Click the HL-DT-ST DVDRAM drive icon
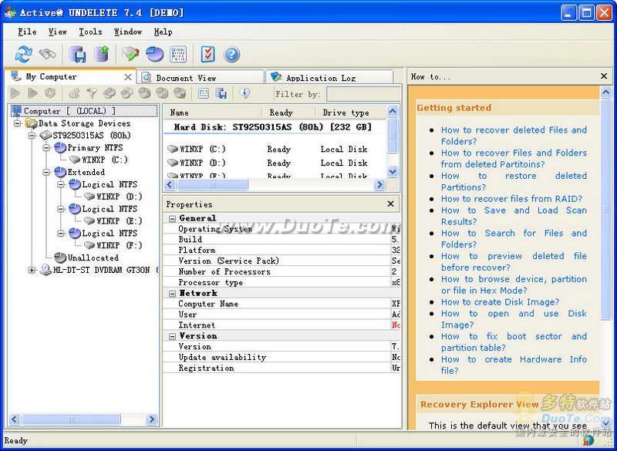Viewport: 617px width, 451px height. [x=46, y=270]
